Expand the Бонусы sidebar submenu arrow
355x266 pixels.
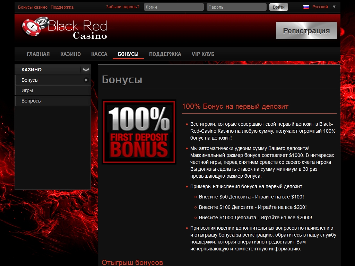pos(86,80)
